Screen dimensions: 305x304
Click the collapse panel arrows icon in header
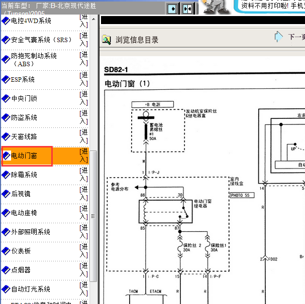[188, 9]
